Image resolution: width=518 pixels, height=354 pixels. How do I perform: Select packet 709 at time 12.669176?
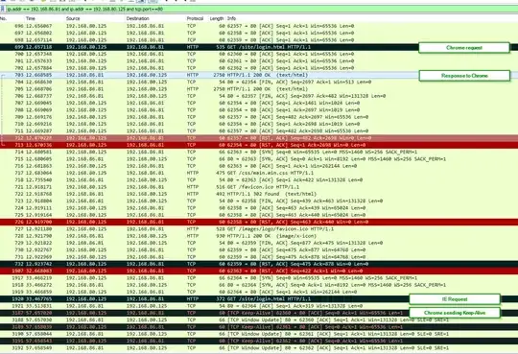(x=259, y=117)
